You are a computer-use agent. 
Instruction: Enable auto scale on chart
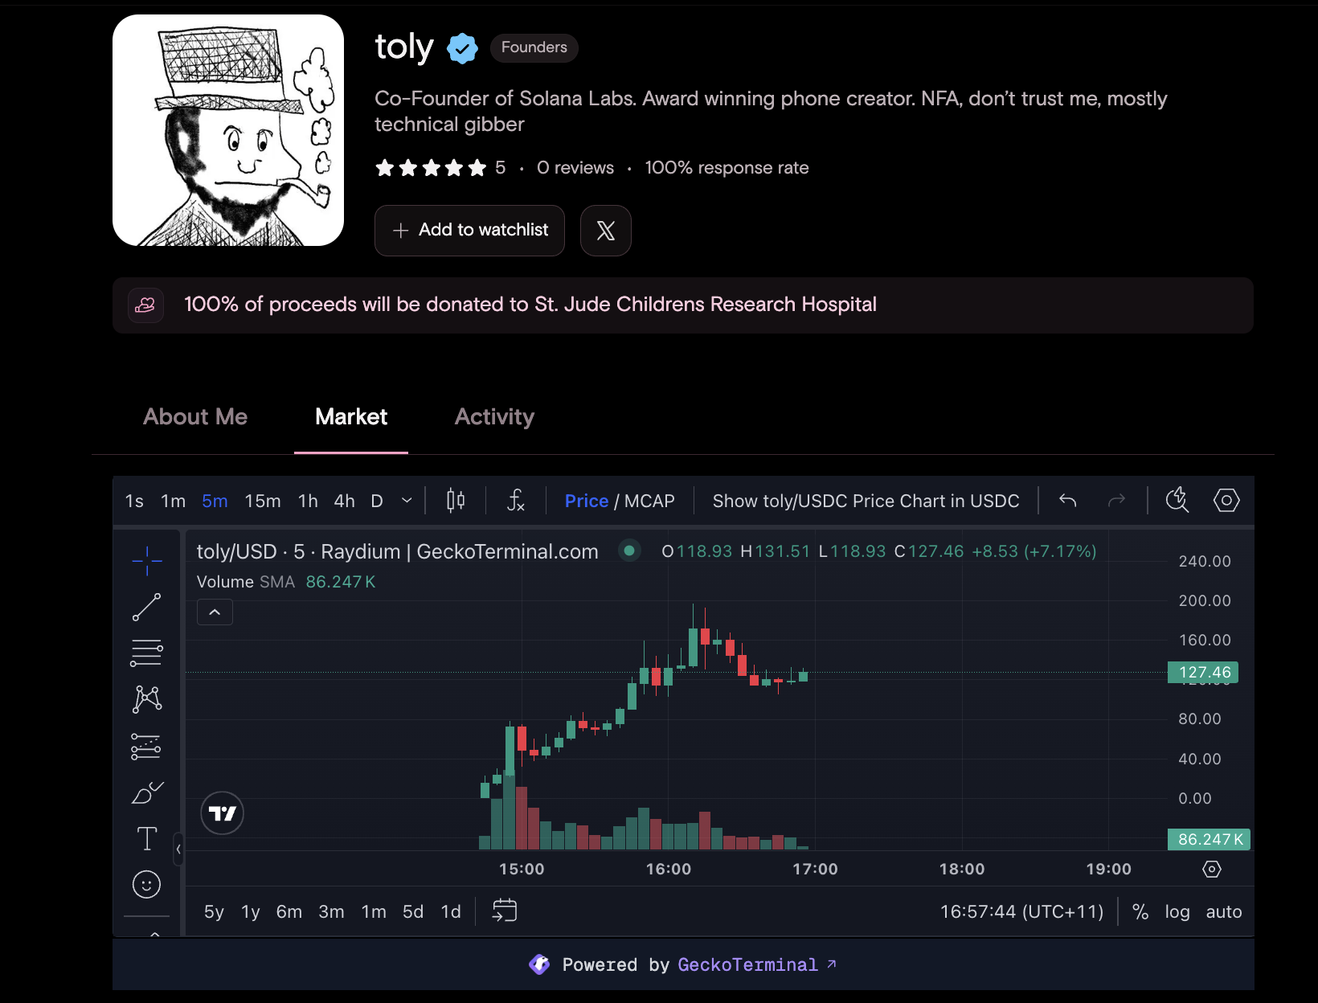coord(1223,912)
